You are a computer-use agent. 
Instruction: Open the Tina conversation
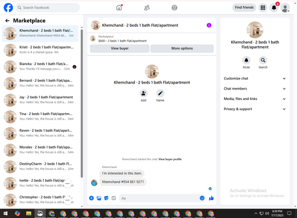40,117
